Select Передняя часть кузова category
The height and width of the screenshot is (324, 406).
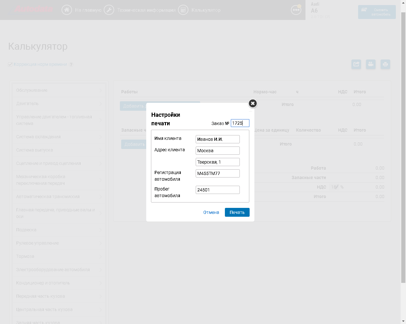[x=59, y=296]
